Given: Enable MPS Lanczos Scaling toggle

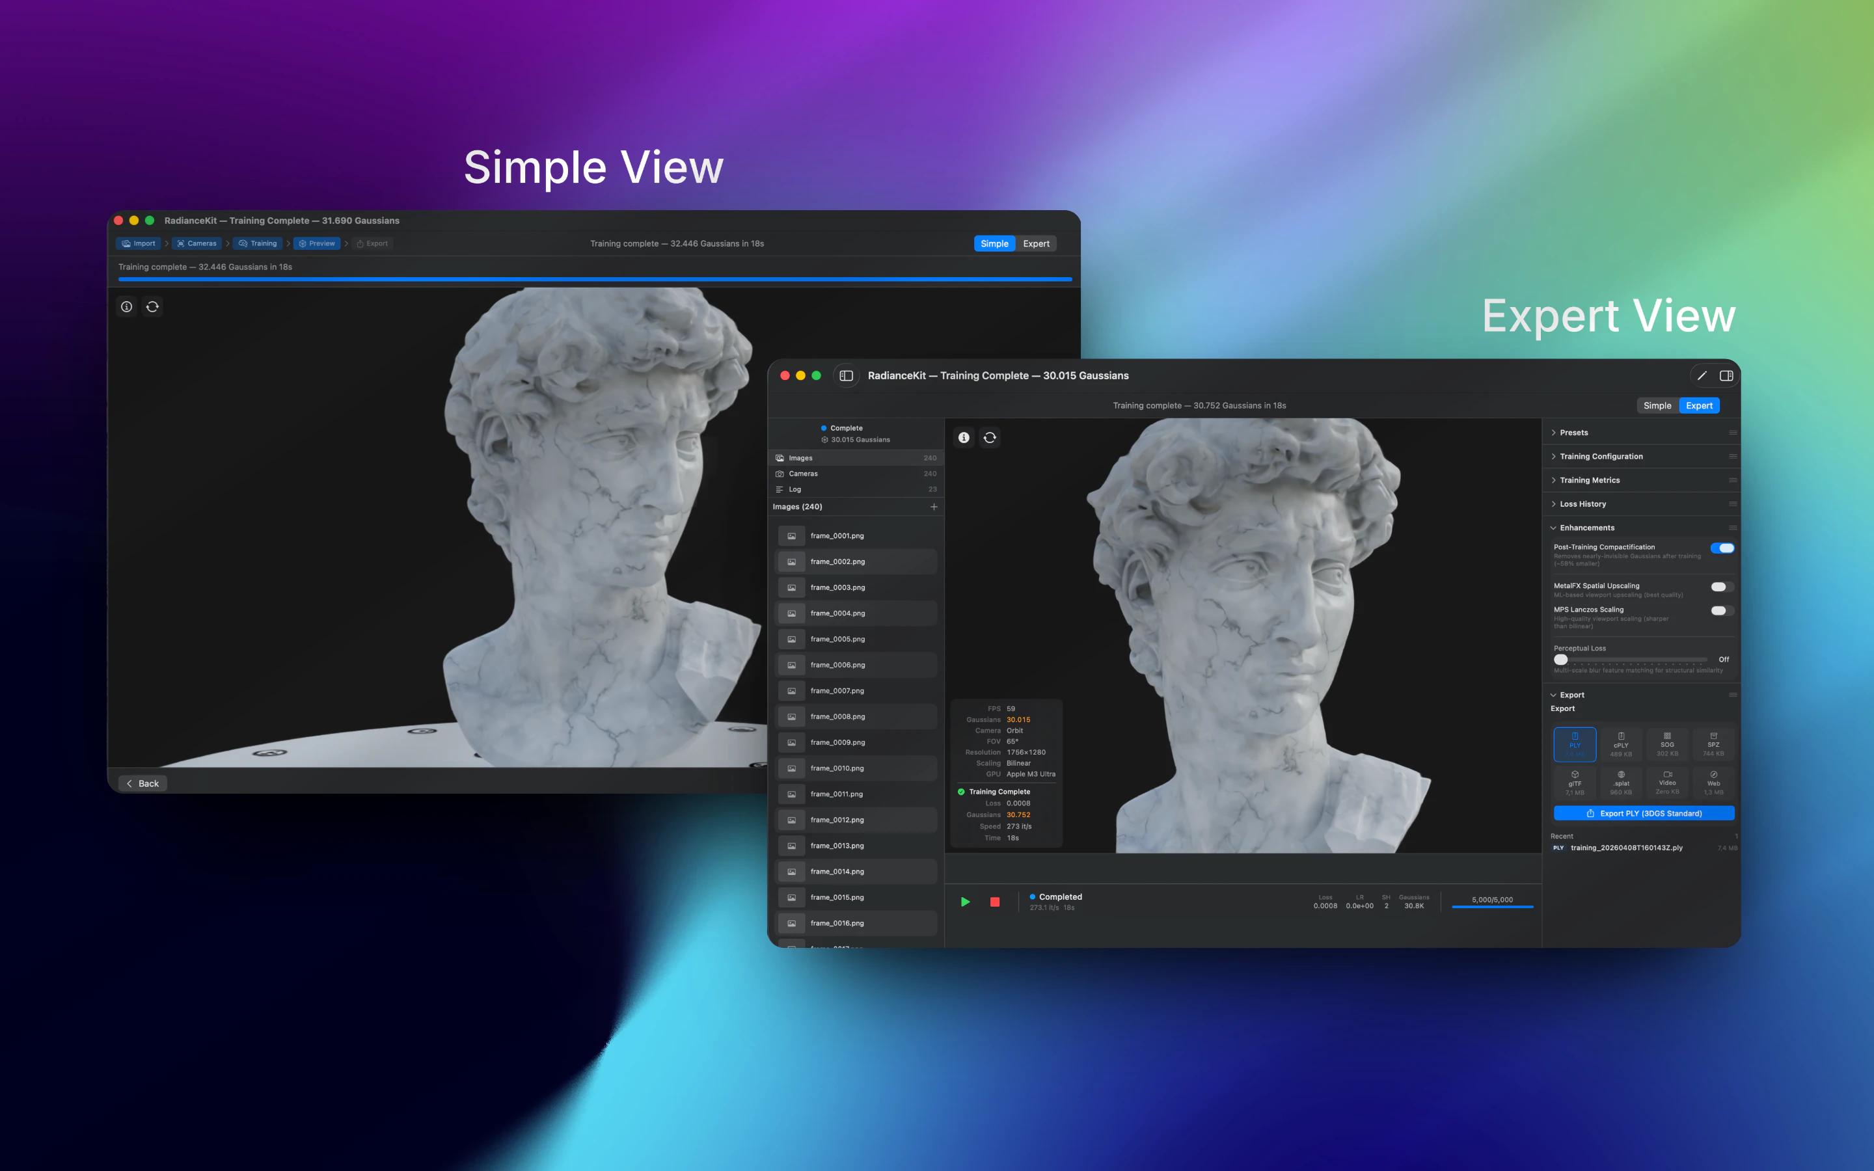Looking at the screenshot, I should (1722, 610).
